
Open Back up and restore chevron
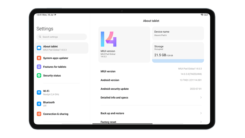(x=201, y=113)
